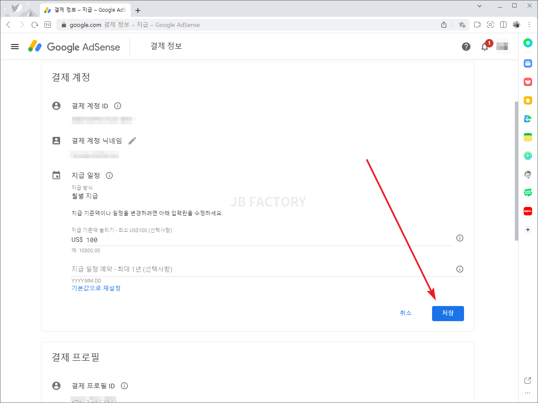Viewport: 538px width, 403px height.
Task: Click the page vertical scrollbar
Action: coord(517,171)
